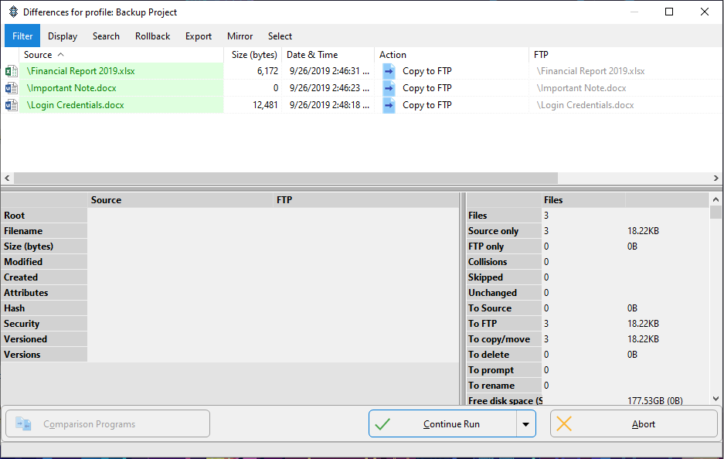Click the copy arrow icon for Login Credentials row
The image size is (724, 459).
pyautogui.click(x=389, y=105)
